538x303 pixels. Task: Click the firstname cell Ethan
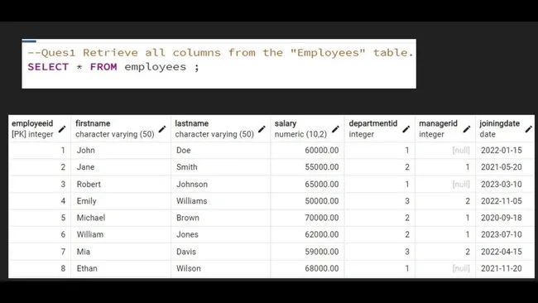click(x=121, y=269)
